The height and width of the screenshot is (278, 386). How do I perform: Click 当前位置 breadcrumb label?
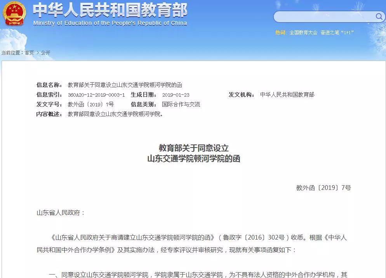coord(12,52)
